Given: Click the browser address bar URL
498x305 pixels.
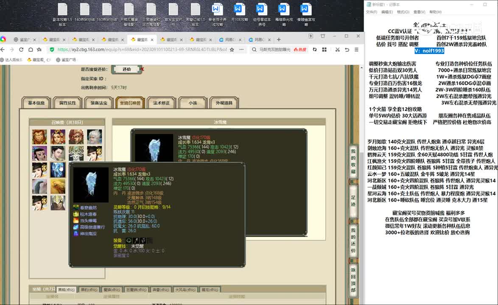Looking at the screenshot, I should tap(142, 50).
